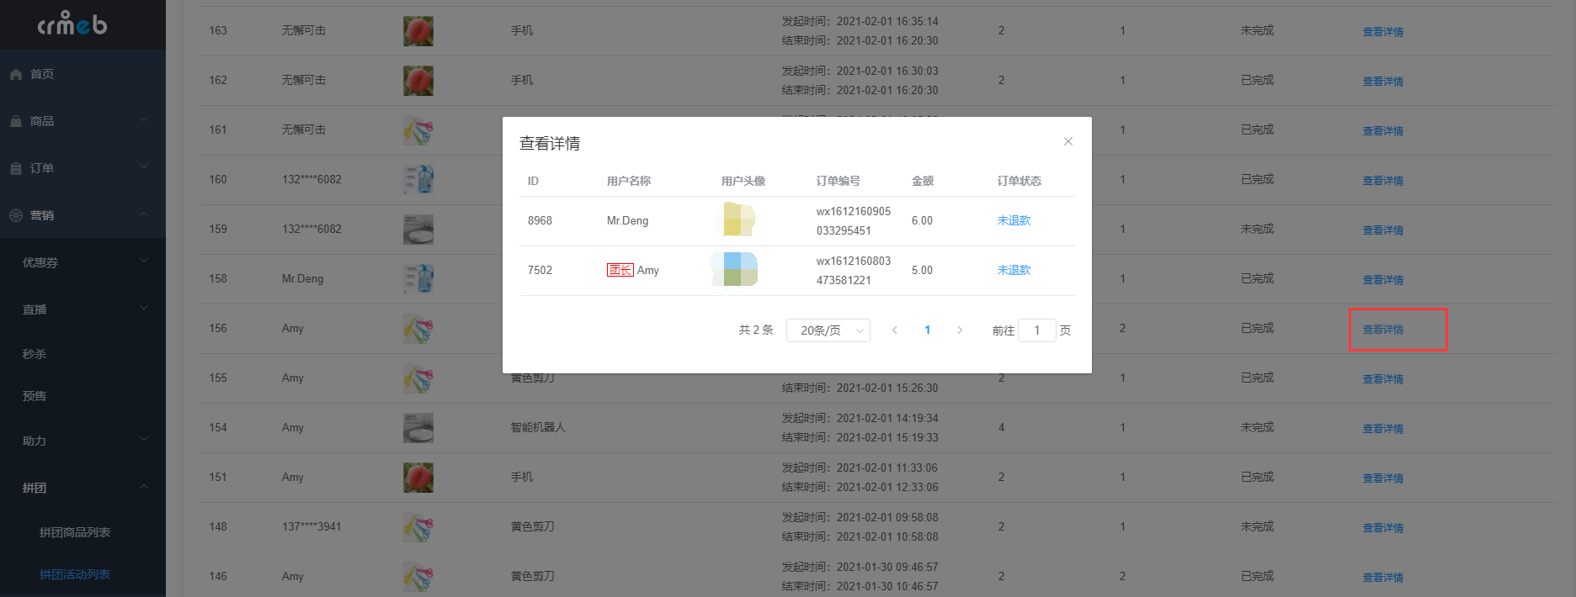
Task: Go to previous page in dialog pagination
Action: (895, 330)
